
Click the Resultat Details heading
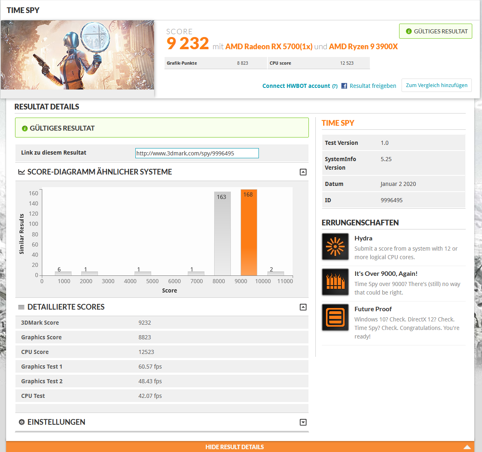47,107
